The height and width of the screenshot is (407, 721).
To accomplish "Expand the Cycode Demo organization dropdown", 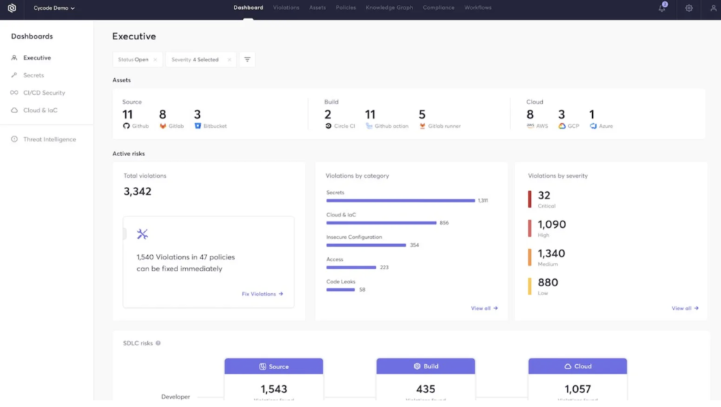I will pos(54,8).
